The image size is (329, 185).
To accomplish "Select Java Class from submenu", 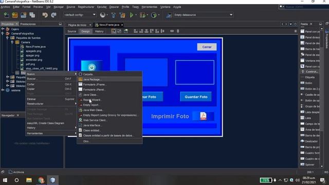I will click(109, 95).
